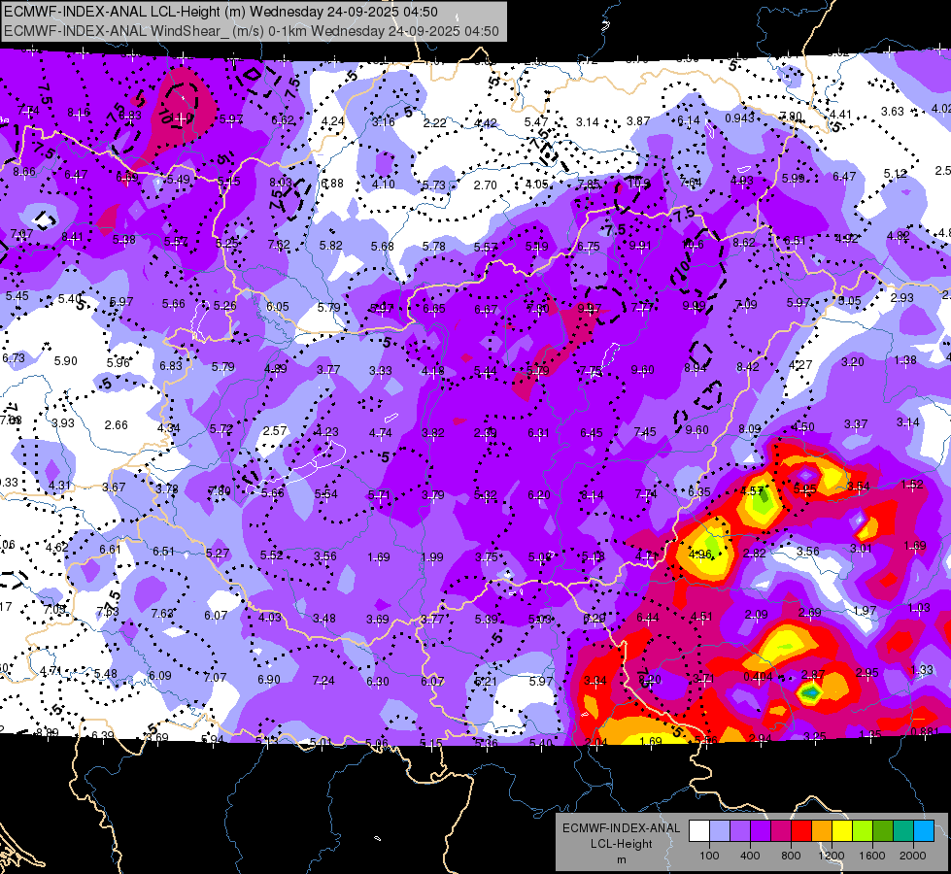This screenshot has width=951, height=874.
Task: Click the legend label '1200'
Action: tap(832, 856)
